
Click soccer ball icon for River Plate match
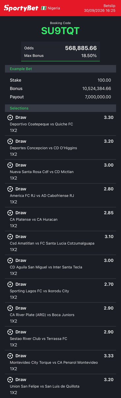click(x=10, y=308)
